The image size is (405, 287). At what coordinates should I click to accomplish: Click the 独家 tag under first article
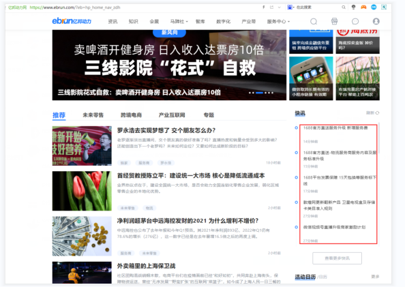[124, 163]
